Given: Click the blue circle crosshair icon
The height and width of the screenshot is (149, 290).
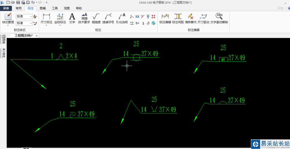Looking at the screenshot, I should [x=153, y=23].
